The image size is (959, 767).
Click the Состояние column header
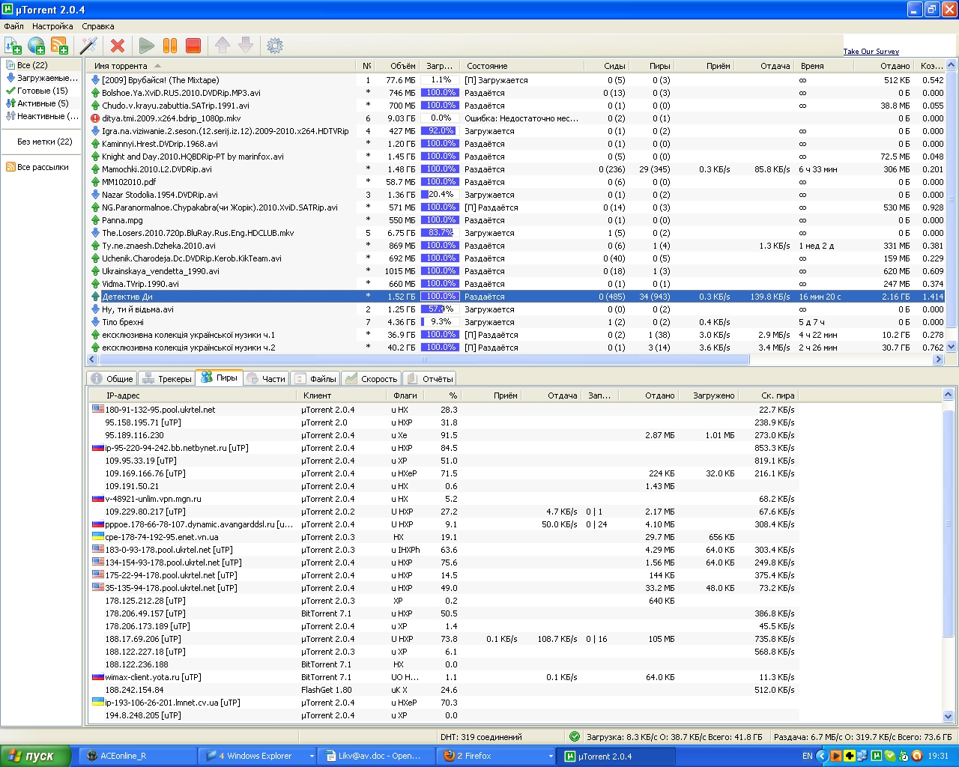[x=521, y=66]
